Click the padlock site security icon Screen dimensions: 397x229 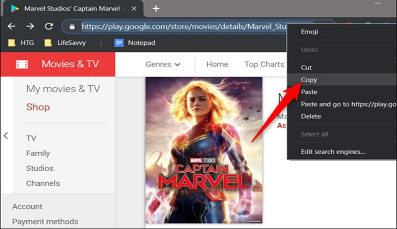(x=72, y=26)
